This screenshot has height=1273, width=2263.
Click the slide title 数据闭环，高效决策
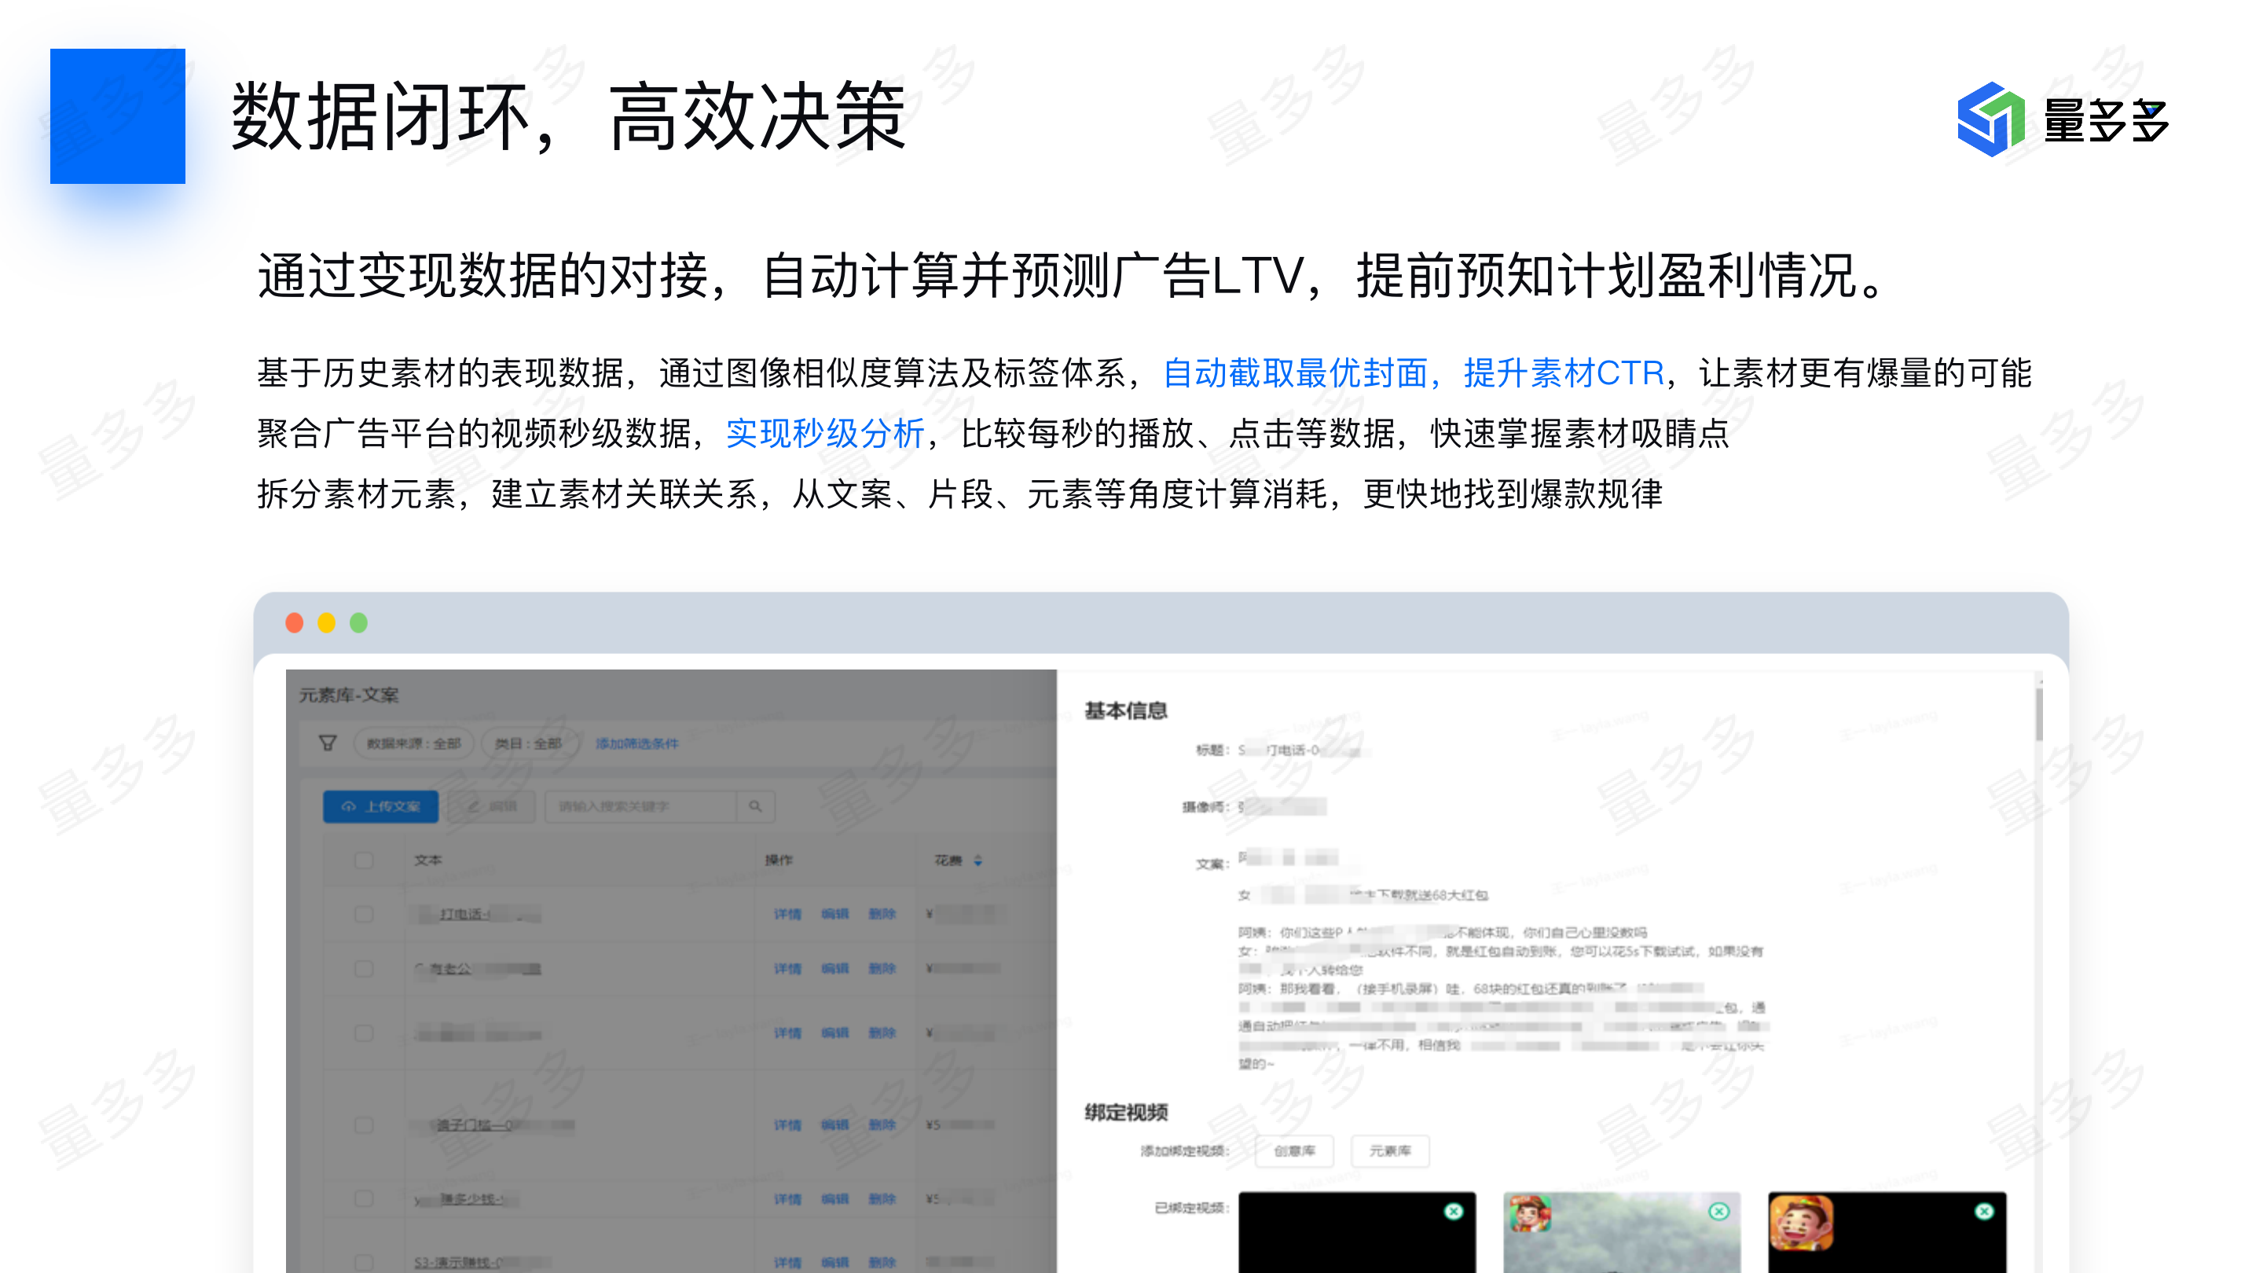[567, 116]
